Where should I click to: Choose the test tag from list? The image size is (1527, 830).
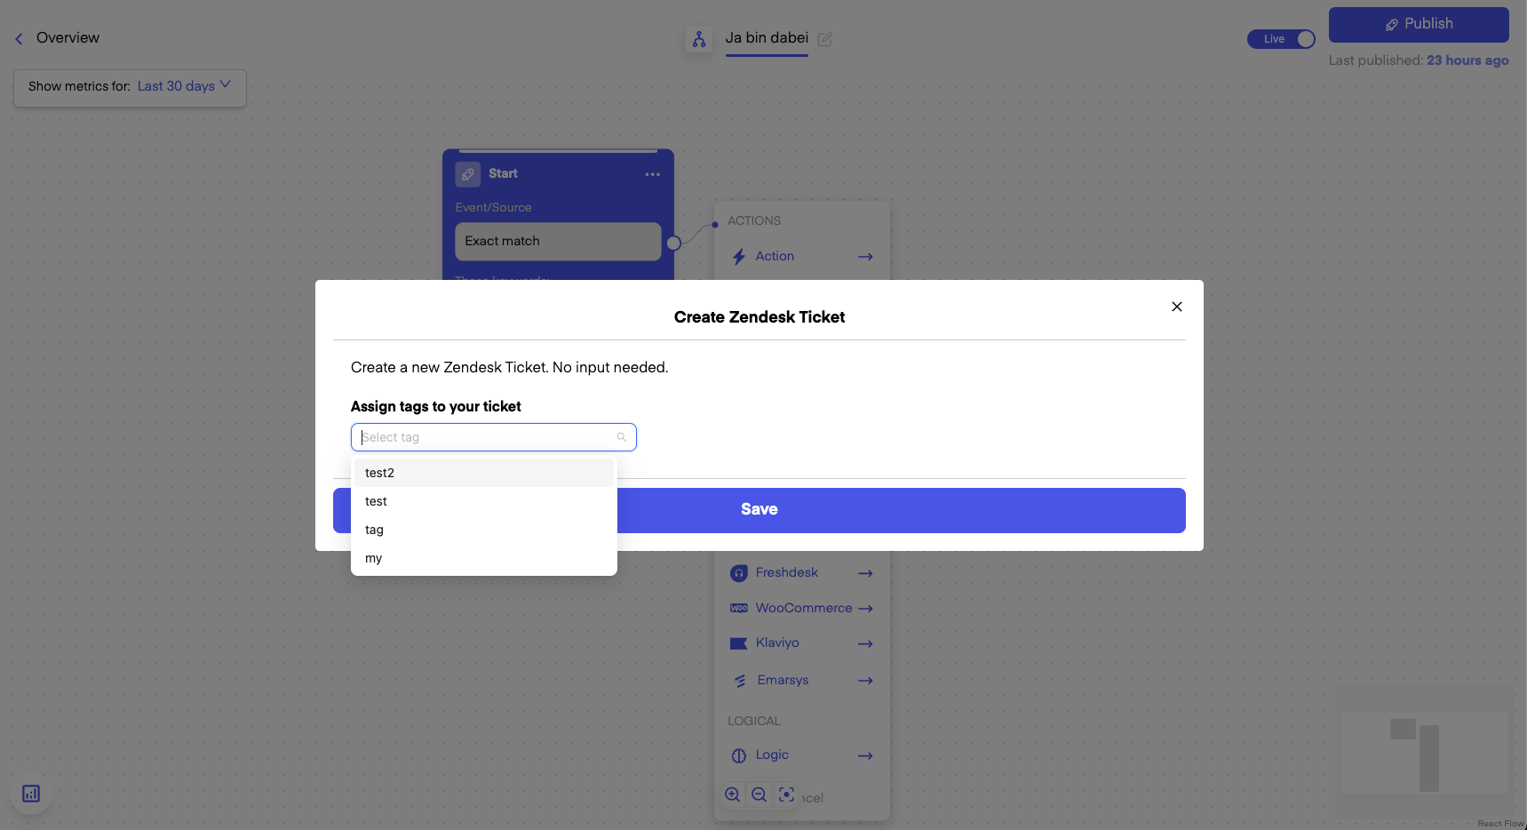483,501
